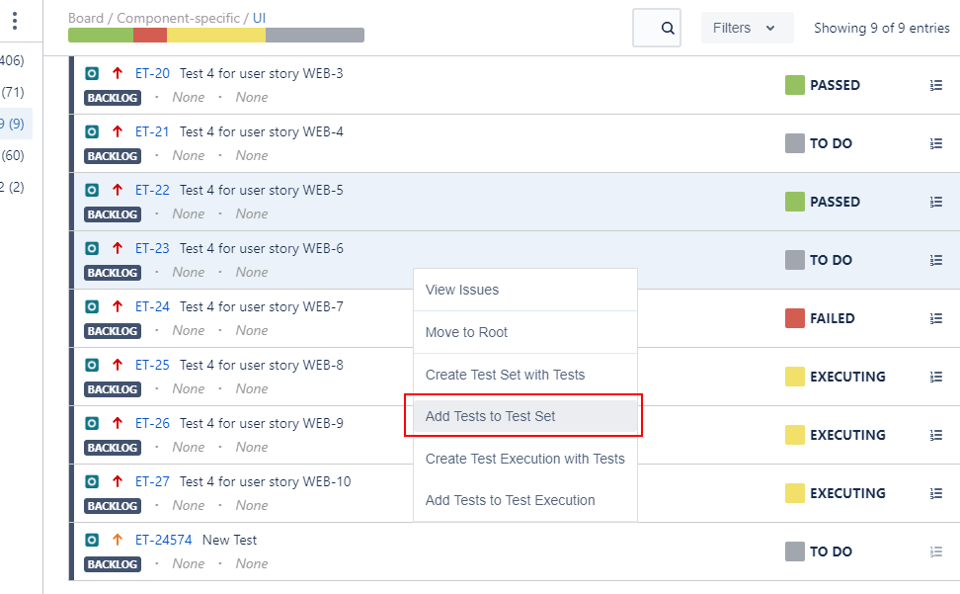Image resolution: width=960 pixels, height=594 pixels.
Task: Open the test runs list icon for ET-24574
Action: (936, 552)
